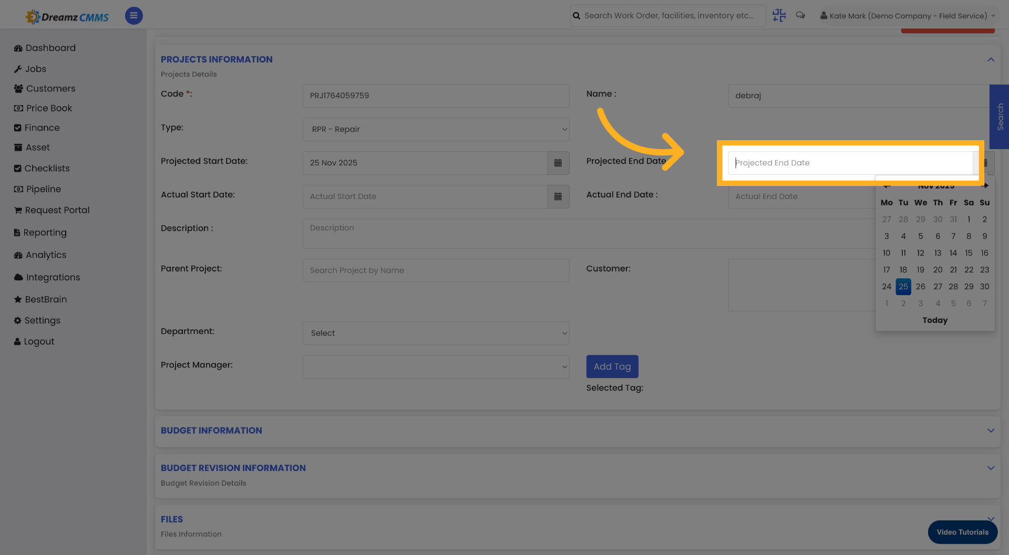Open the Dashboard menu item
Viewport: 1009px width, 555px height.
pos(50,48)
